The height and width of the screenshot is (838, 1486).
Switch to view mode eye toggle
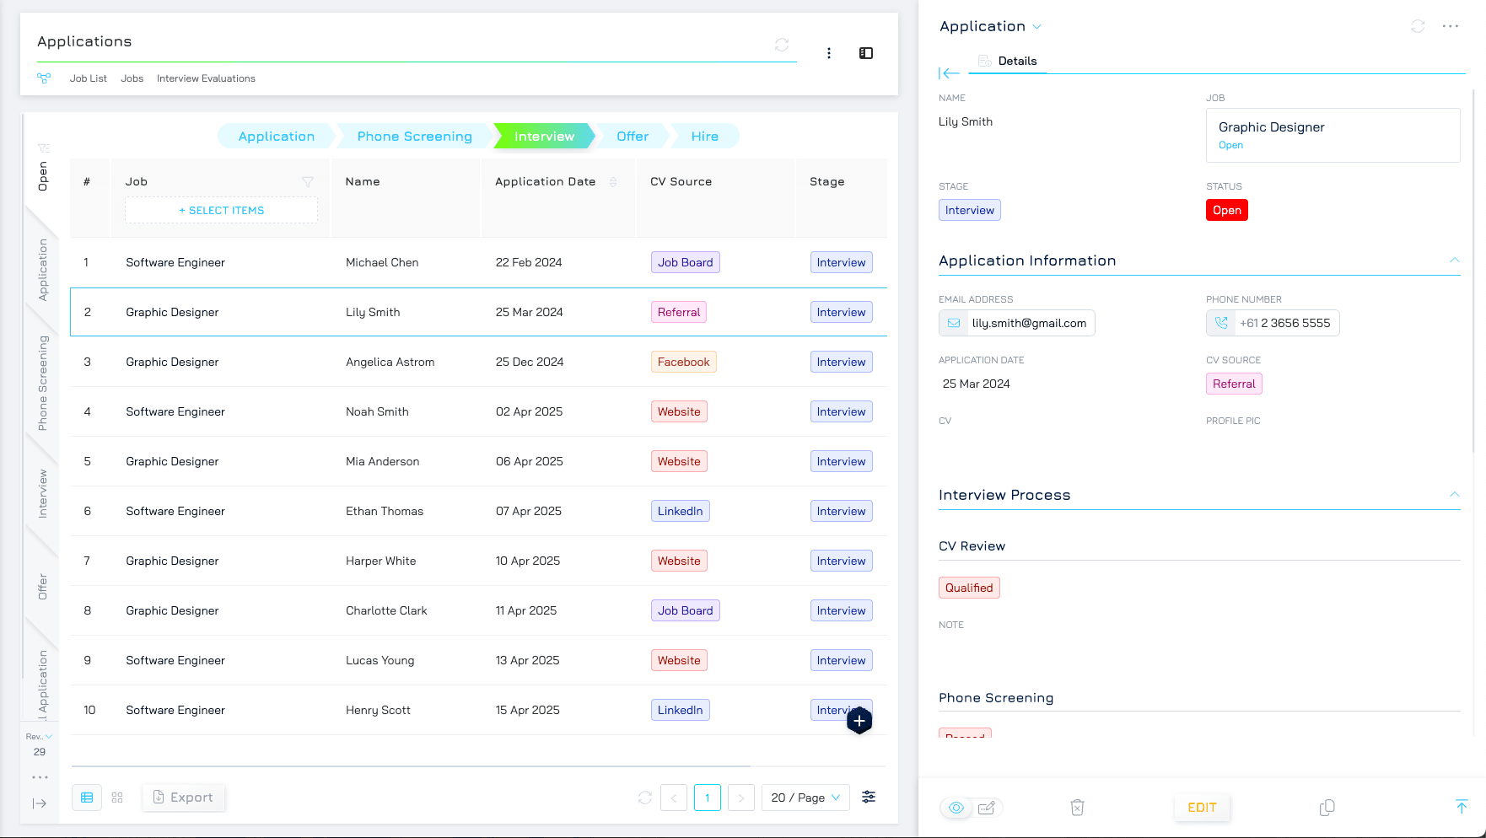(956, 808)
